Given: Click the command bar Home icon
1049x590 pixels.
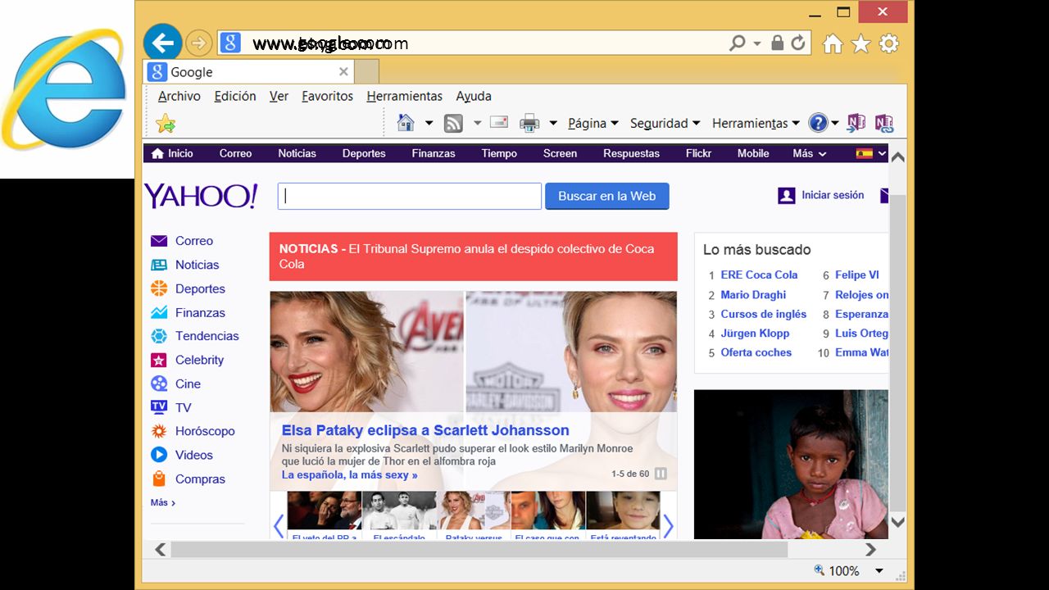Looking at the screenshot, I should click(406, 123).
